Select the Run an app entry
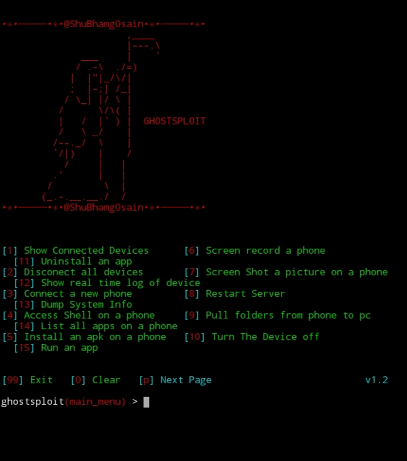Viewport: 407px width, 461px height. [x=56, y=348]
